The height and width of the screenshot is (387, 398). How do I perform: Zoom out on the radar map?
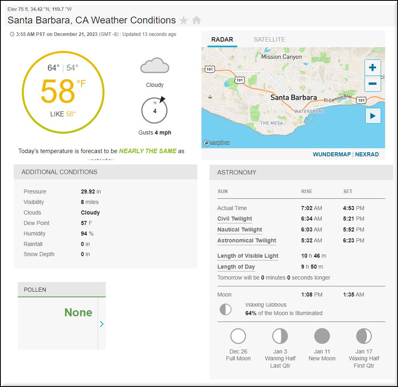[372, 84]
